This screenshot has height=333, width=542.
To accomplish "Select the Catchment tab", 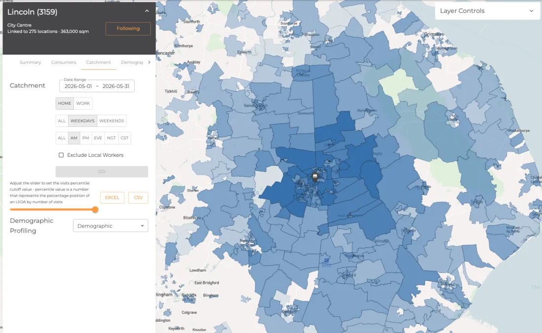I will click(99, 62).
